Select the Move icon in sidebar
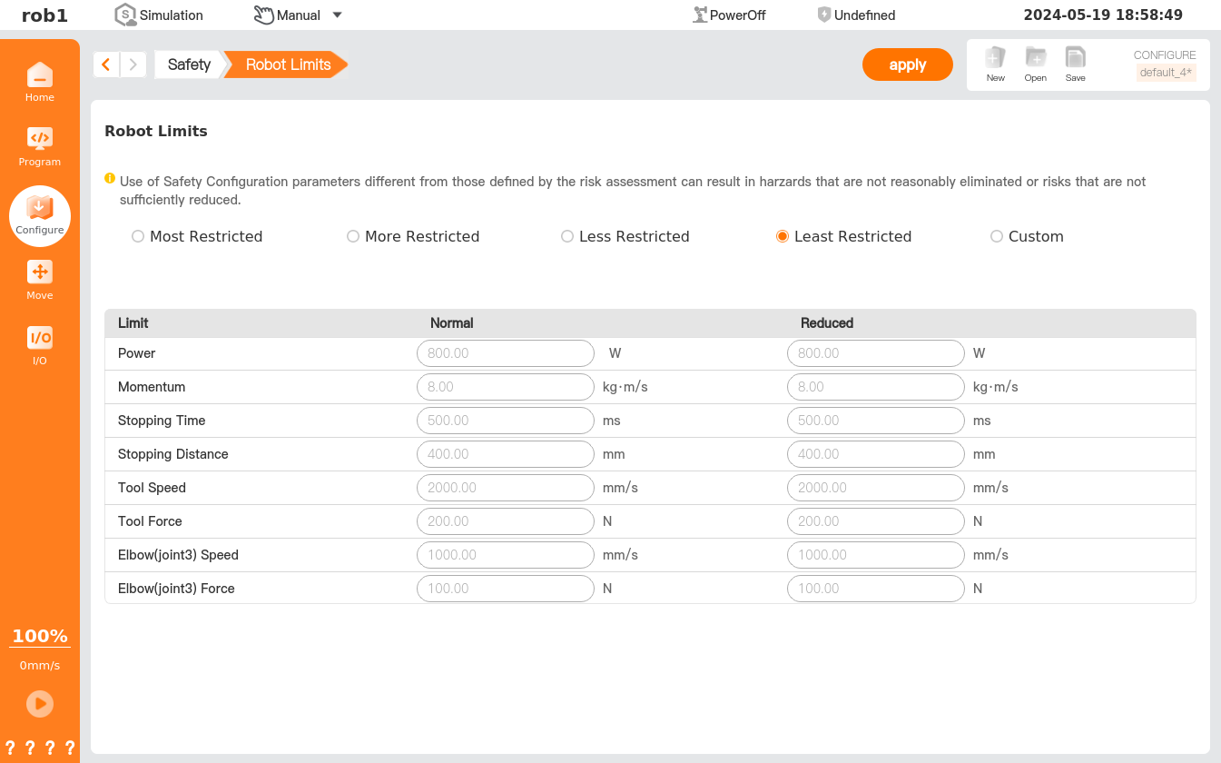Screen dimensions: 1221x763 40,273
